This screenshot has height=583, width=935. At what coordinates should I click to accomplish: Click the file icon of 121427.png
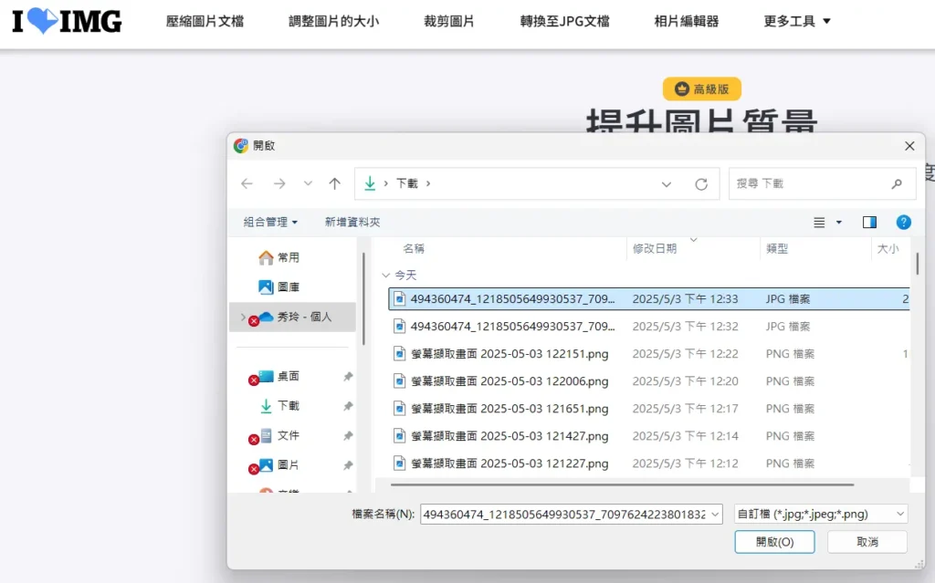point(400,436)
